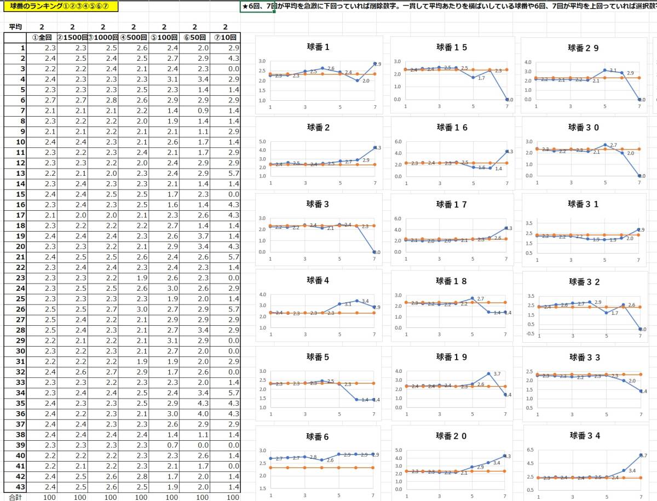
Task: Click row 36's ⑥50回 value 4.0
Action: (x=195, y=414)
